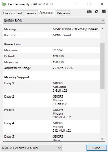Click the scroll up arrow in list

[102, 29]
